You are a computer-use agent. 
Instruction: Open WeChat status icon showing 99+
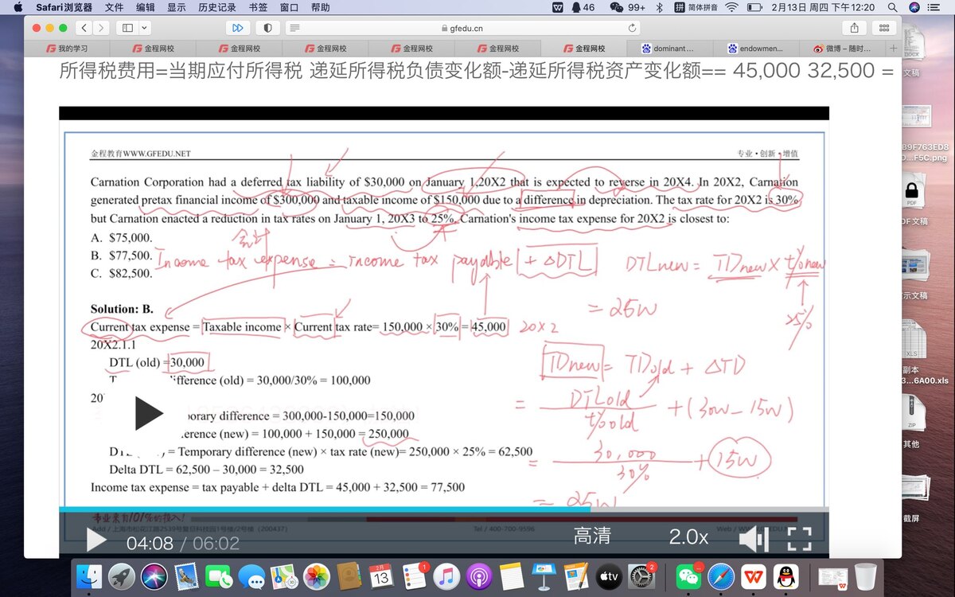pyautogui.click(x=627, y=7)
